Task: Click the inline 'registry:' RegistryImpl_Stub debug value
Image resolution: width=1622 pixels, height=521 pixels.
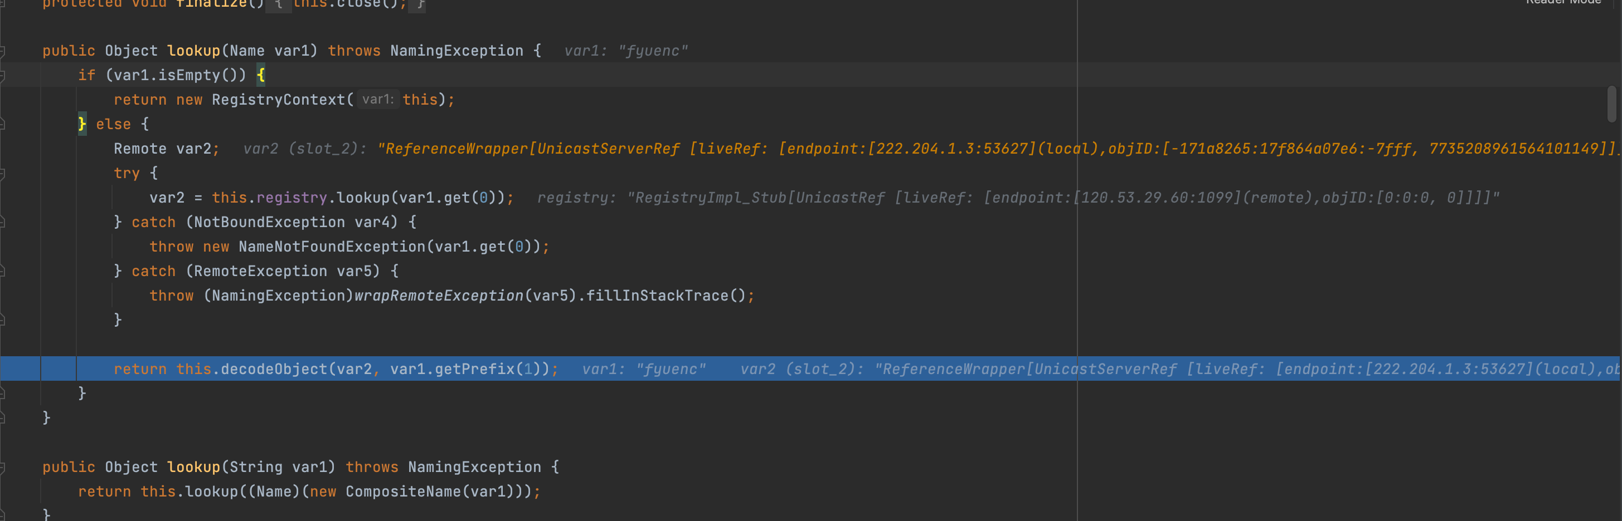Action: pyautogui.click(x=1018, y=198)
